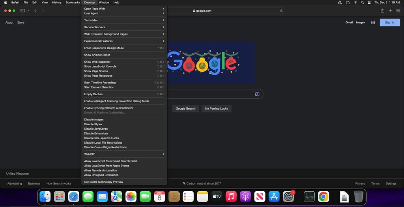Open News app in dock
This screenshot has height=207, width=404.
[x=260, y=197]
